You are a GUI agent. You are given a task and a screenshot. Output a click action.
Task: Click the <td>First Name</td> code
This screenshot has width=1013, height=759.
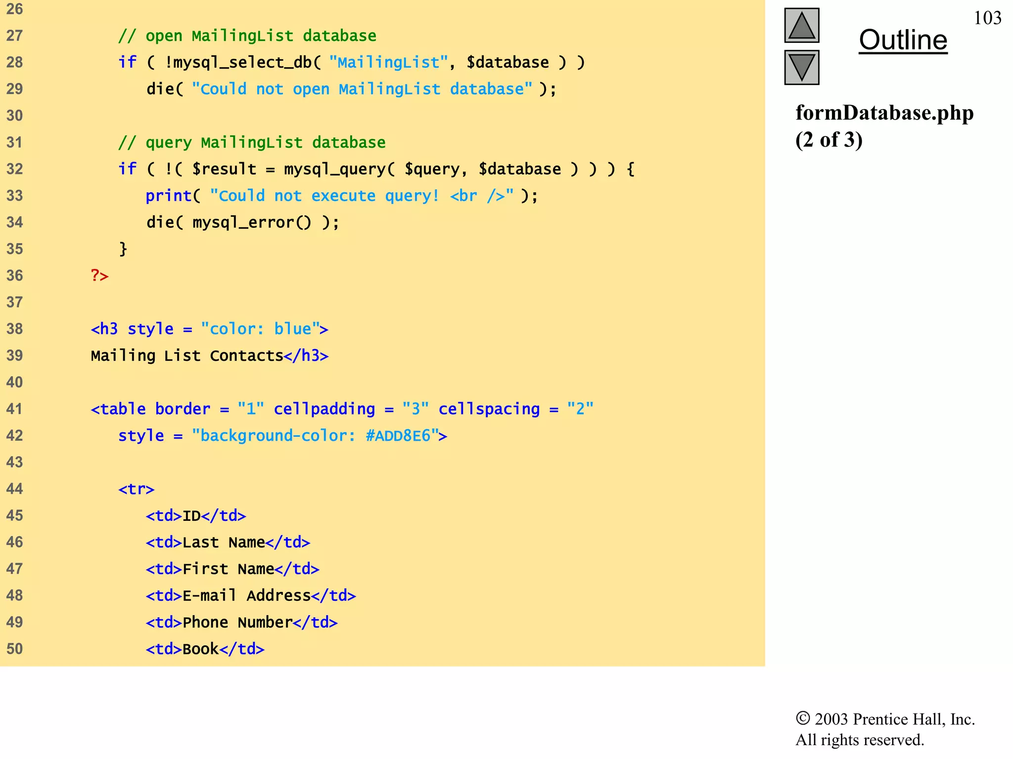coord(232,569)
